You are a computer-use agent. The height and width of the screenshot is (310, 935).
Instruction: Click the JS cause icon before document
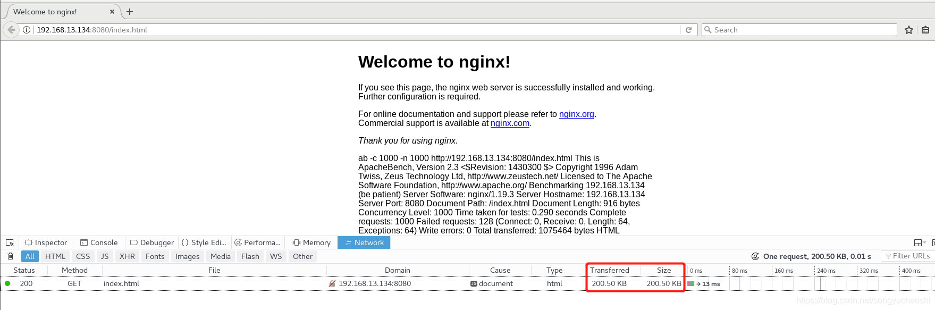click(x=474, y=283)
